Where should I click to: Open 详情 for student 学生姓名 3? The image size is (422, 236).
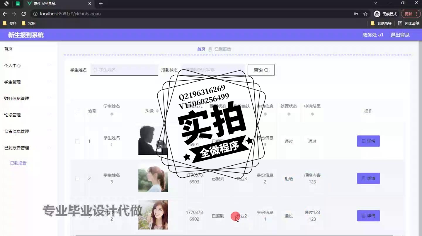click(368, 178)
